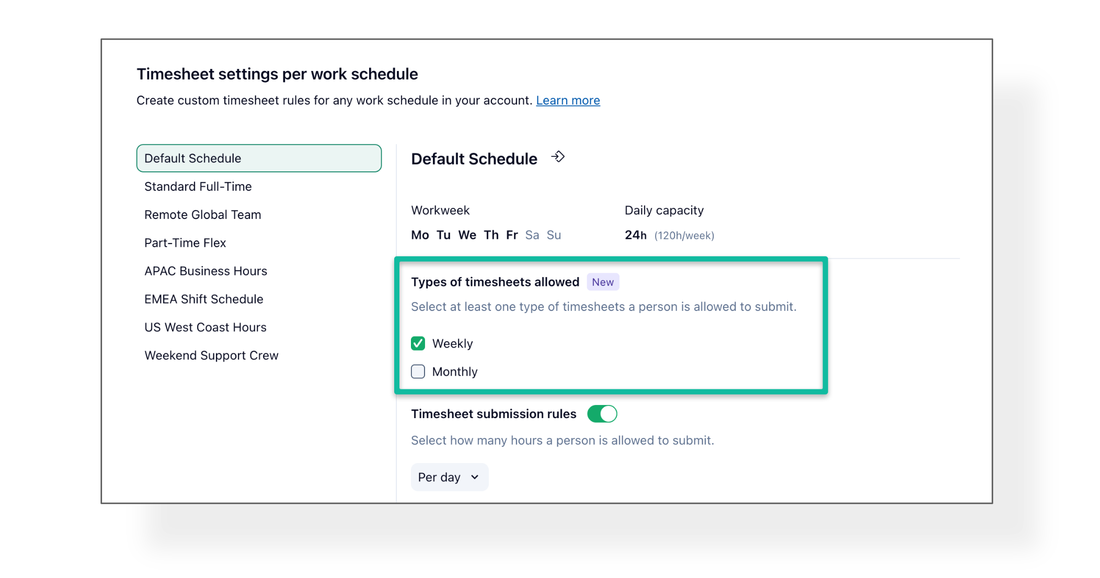1100x578 pixels.
Task: Click the 24h daily capacity value
Action: [635, 235]
